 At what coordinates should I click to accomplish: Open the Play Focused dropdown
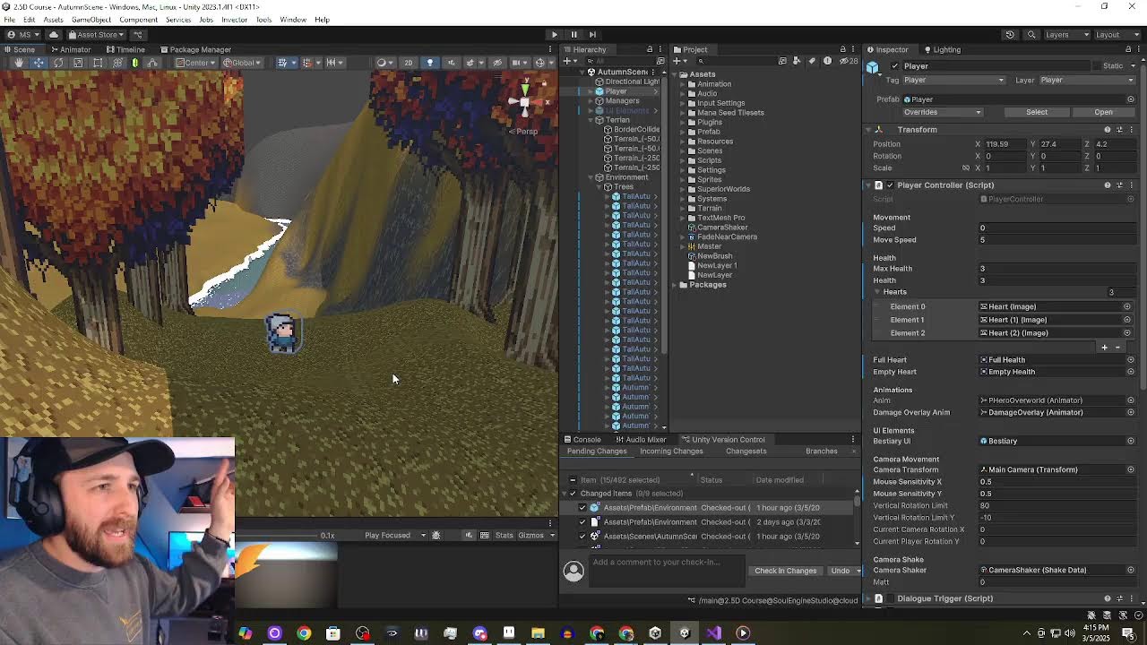(395, 536)
